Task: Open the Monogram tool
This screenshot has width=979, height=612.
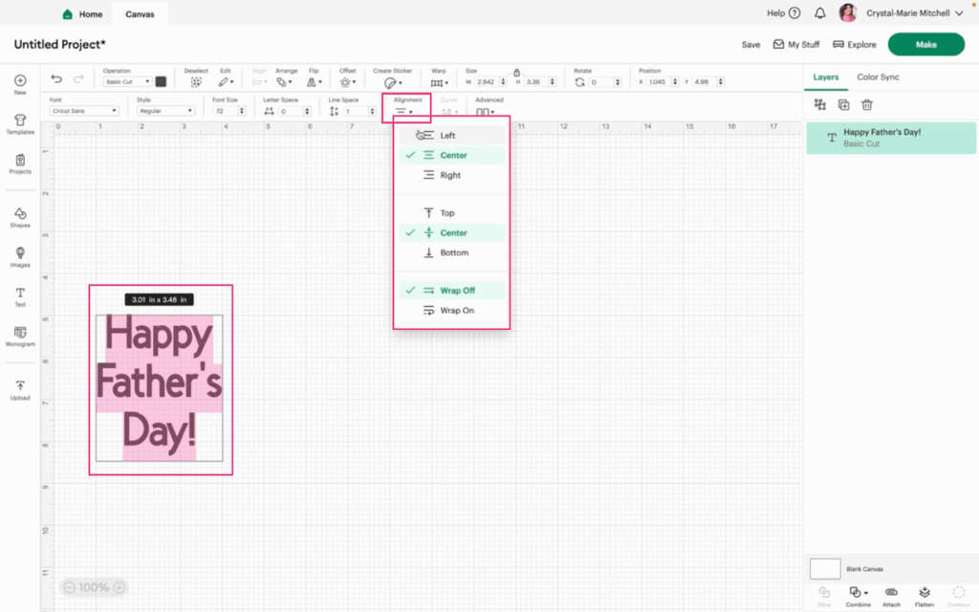Action: 20,335
